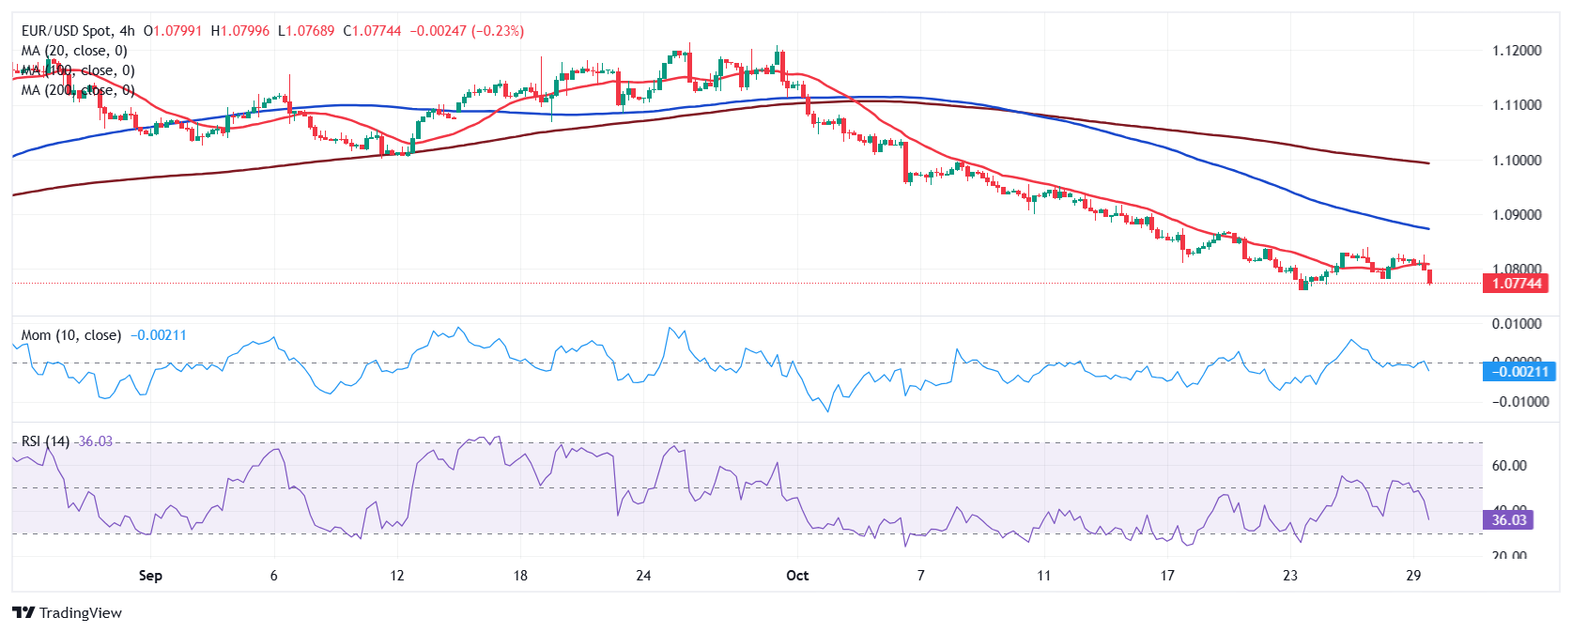Click the blue -0.00211 momentum value tag
1572x633 pixels.
coord(1518,372)
